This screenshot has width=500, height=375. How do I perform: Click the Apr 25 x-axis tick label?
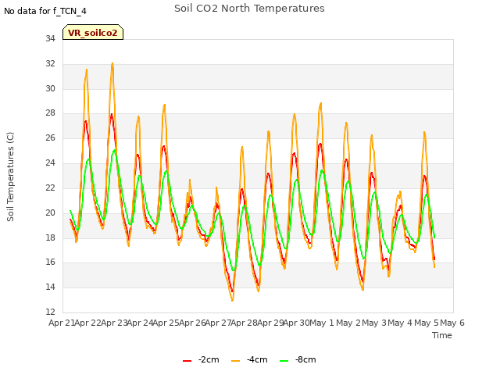coord(166,323)
